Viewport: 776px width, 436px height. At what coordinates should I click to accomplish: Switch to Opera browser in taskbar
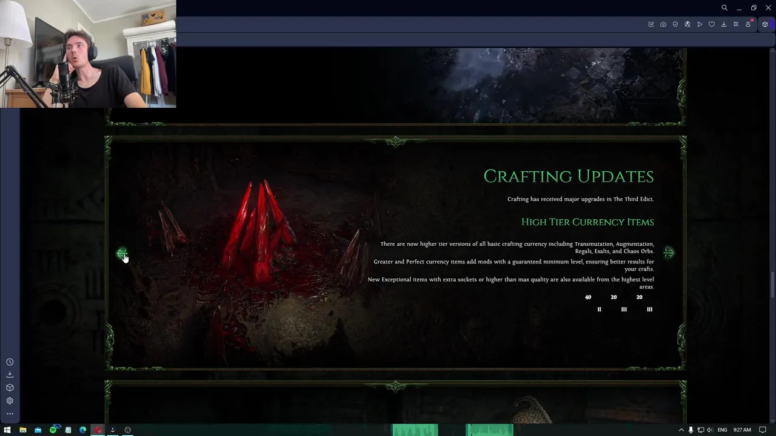(x=98, y=430)
